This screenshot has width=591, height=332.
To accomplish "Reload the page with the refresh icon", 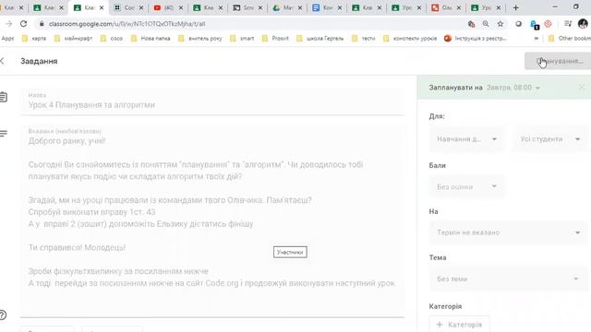I will click(23, 24).
